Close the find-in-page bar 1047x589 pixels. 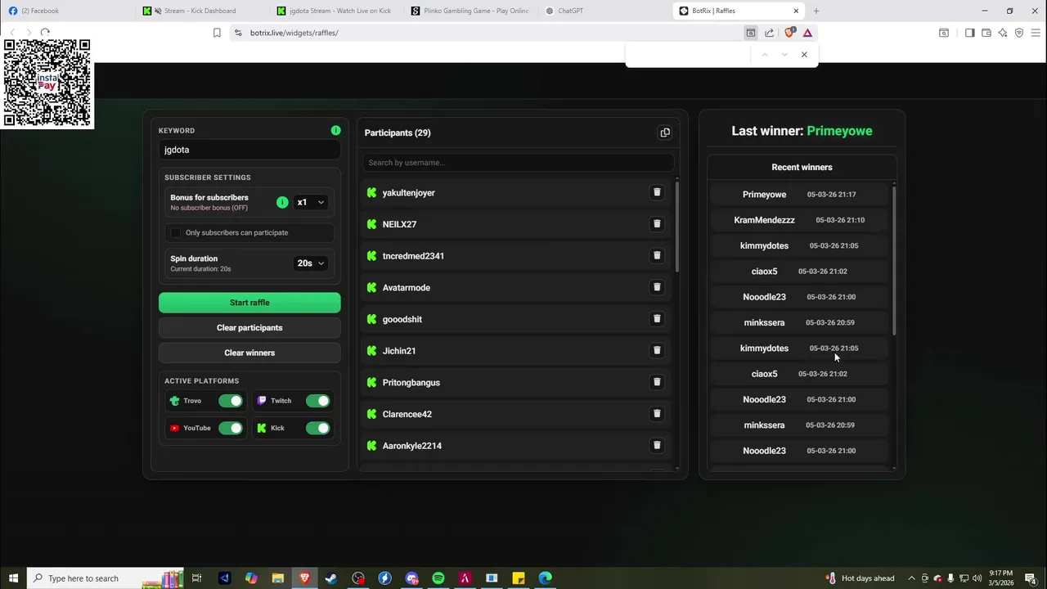(x=804, y=55)
